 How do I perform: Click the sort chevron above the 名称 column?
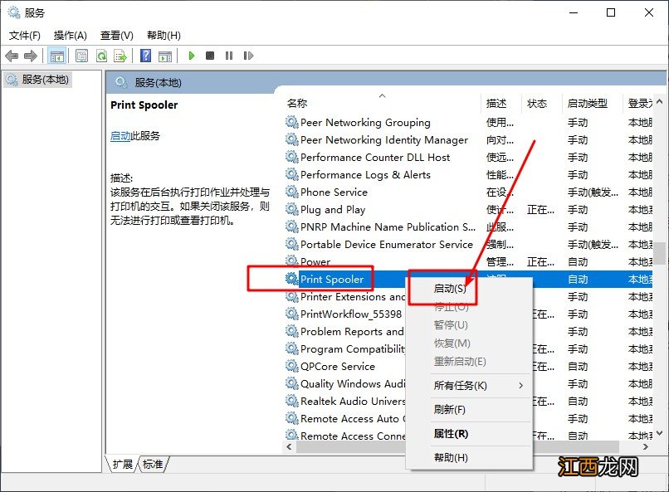(382, 95)
